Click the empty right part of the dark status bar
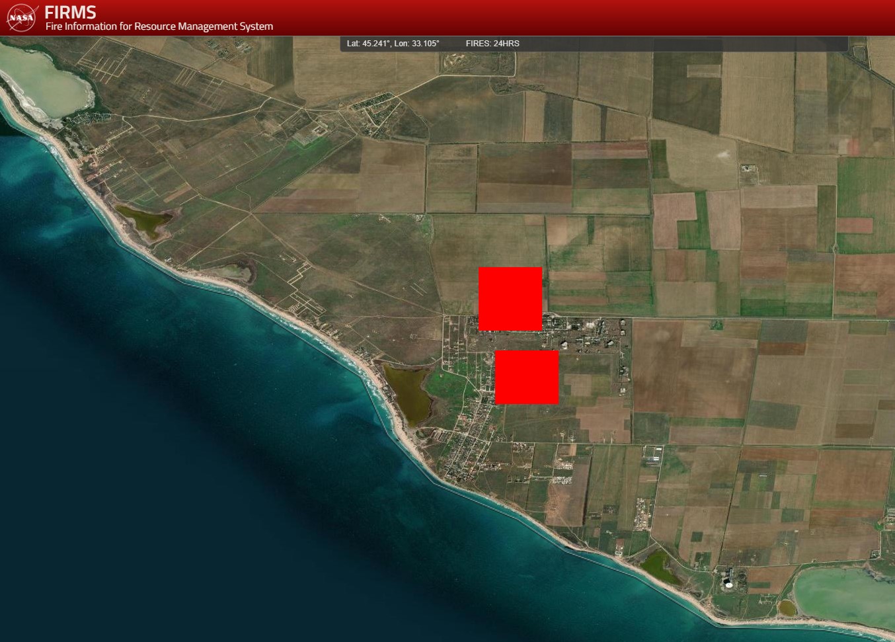The width and height of the screenshot is (895, 642). [x=694, y=44]
